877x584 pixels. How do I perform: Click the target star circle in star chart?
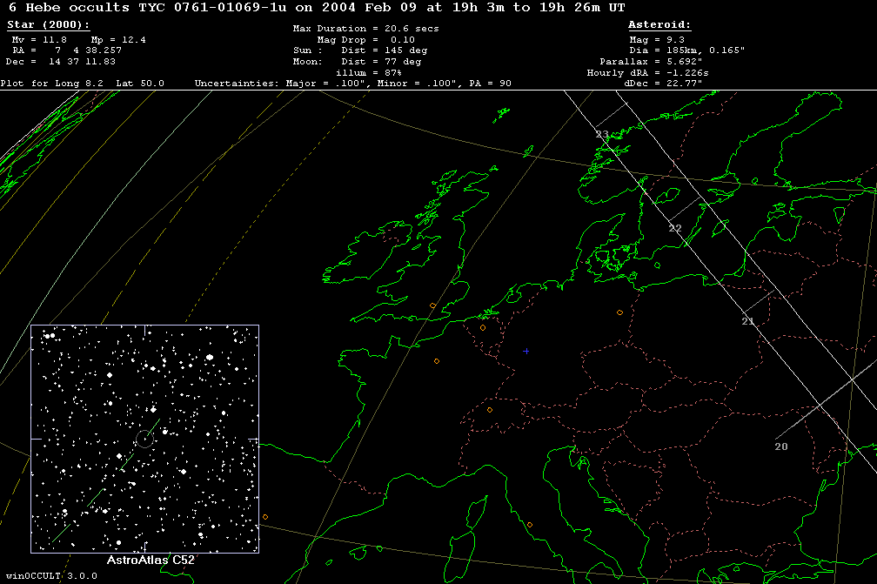[x=144, y=439]
